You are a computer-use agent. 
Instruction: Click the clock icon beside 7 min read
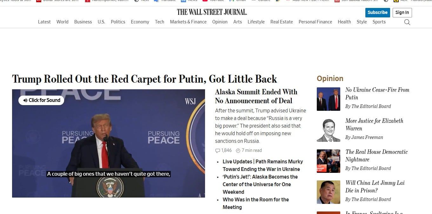238,151
